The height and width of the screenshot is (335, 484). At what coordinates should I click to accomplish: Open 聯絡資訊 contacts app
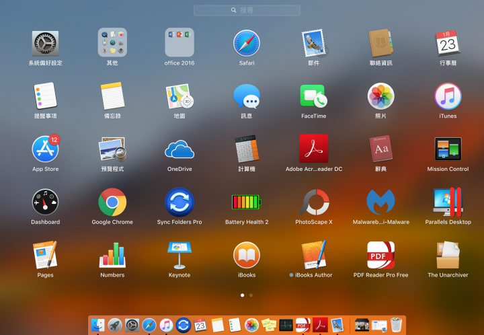click(x=380, y=43)
